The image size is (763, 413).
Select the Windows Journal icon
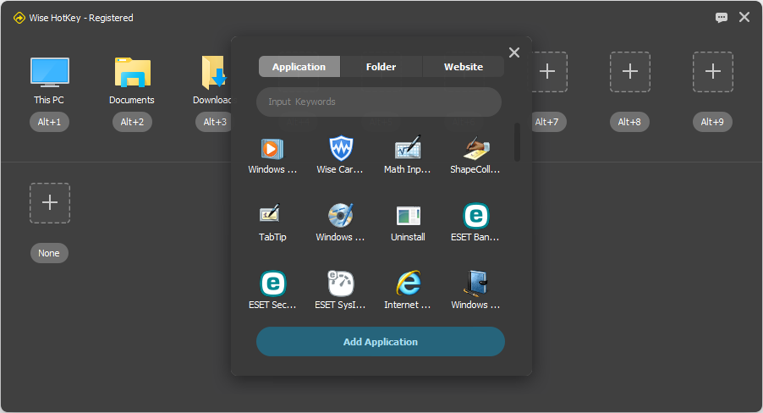tap(476, 283)
